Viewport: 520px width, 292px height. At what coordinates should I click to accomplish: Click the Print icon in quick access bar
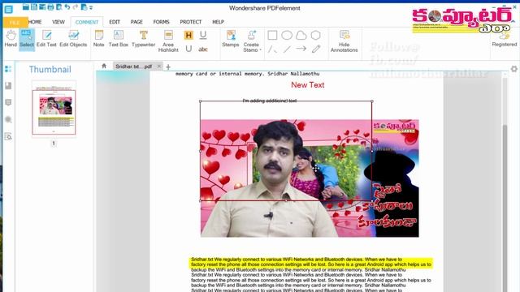50,7
